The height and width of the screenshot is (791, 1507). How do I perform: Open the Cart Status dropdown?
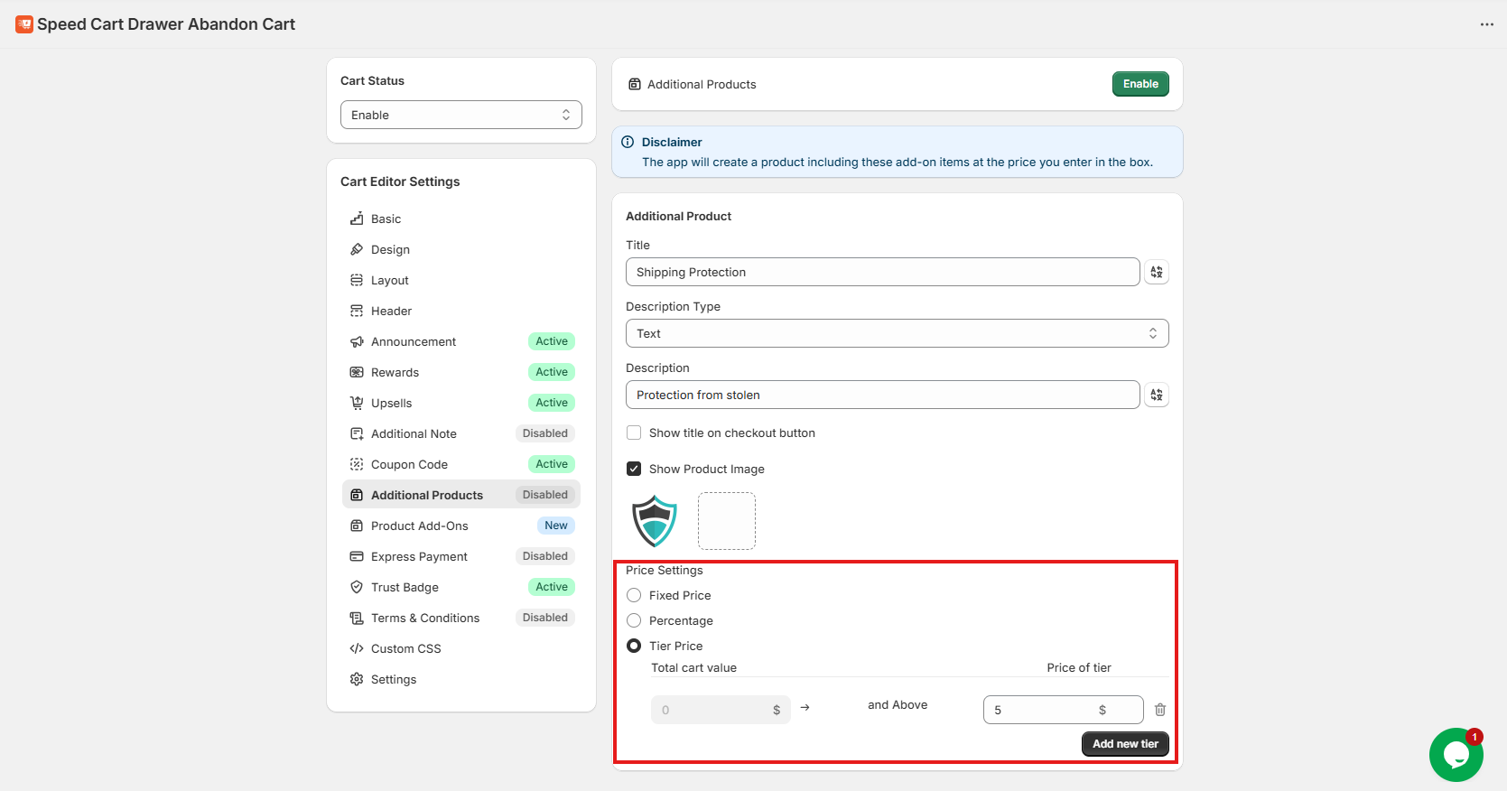pyautogui.click(x=460, y=115)
